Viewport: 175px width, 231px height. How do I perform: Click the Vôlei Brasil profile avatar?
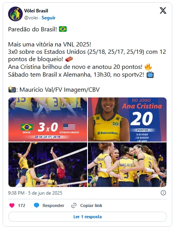tap(15, 14)
